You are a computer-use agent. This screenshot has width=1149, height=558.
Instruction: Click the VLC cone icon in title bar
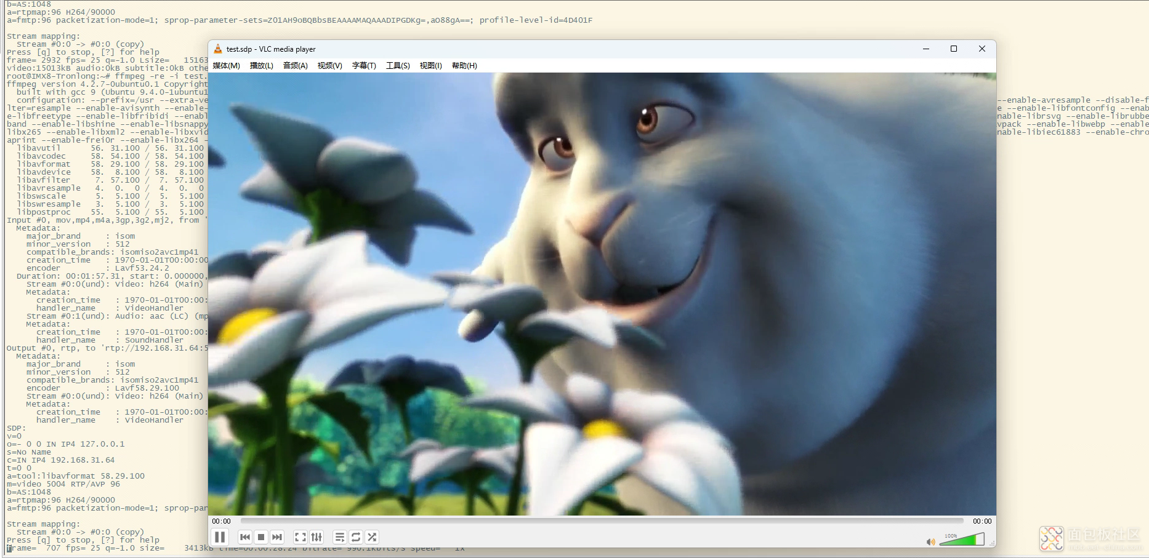217,49
